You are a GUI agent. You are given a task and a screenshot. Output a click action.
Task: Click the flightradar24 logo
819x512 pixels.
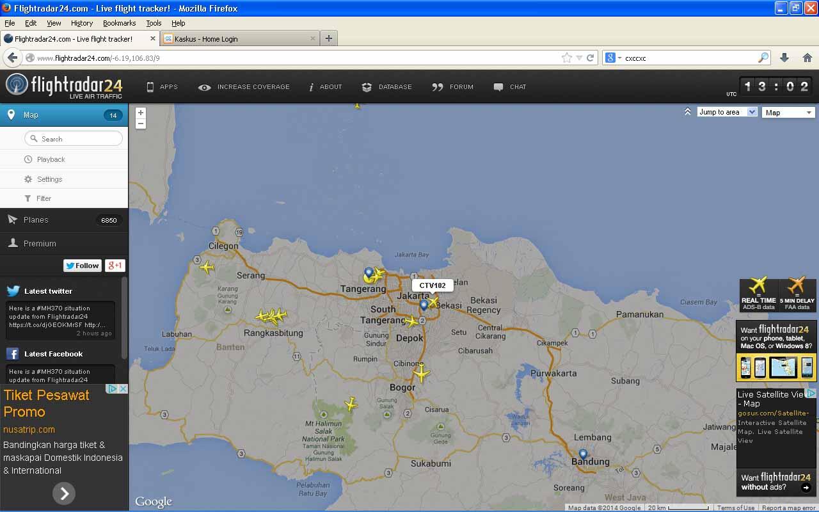pyautogui.click(x=64, y=86)
